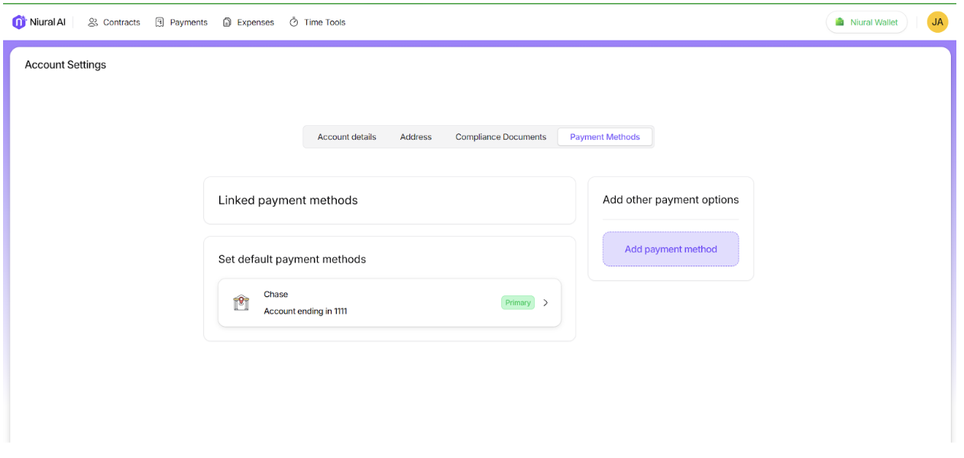Screen dimensions: 964x458
Task: Click the green Primary badge
Action: point(517,303)
